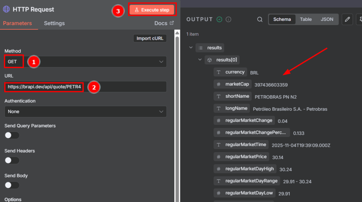Select the Schema view tab
Viewport: 362px width, 202px height.
pos(282,19)
